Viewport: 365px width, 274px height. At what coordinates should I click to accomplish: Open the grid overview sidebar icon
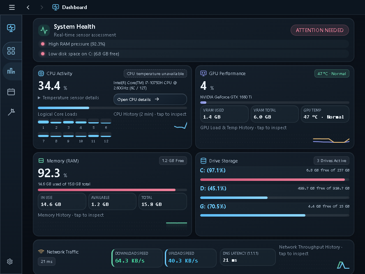point(11,51)
